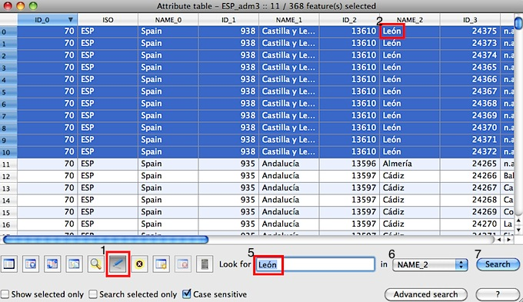Click the Delete selected features icon
523x302 pixels.
tap(139, 264)
